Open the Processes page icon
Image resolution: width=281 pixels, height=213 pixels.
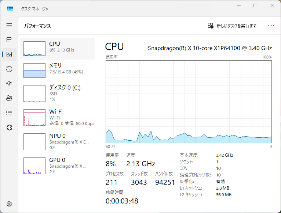click(x=9, y=39)
